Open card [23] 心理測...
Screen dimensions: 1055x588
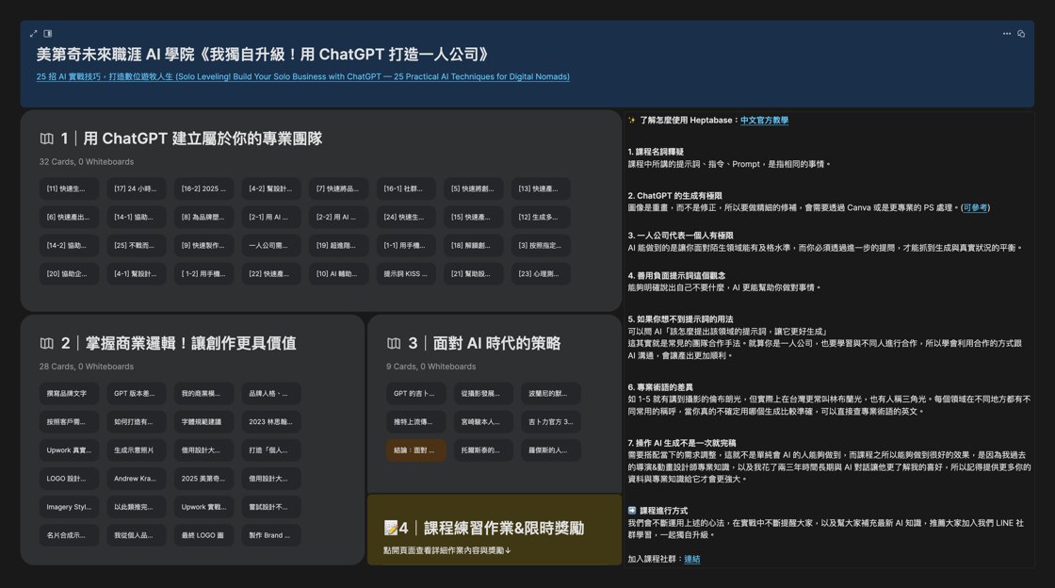tap(541, 274)
